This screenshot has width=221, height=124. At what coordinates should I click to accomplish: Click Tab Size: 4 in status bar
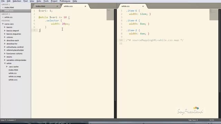(193, 120)
